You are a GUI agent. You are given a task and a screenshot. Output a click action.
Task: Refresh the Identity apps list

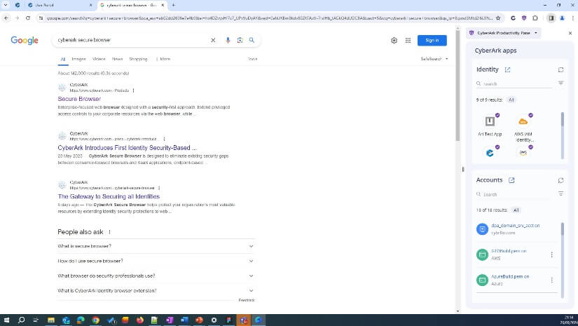[x=560, y=70]
